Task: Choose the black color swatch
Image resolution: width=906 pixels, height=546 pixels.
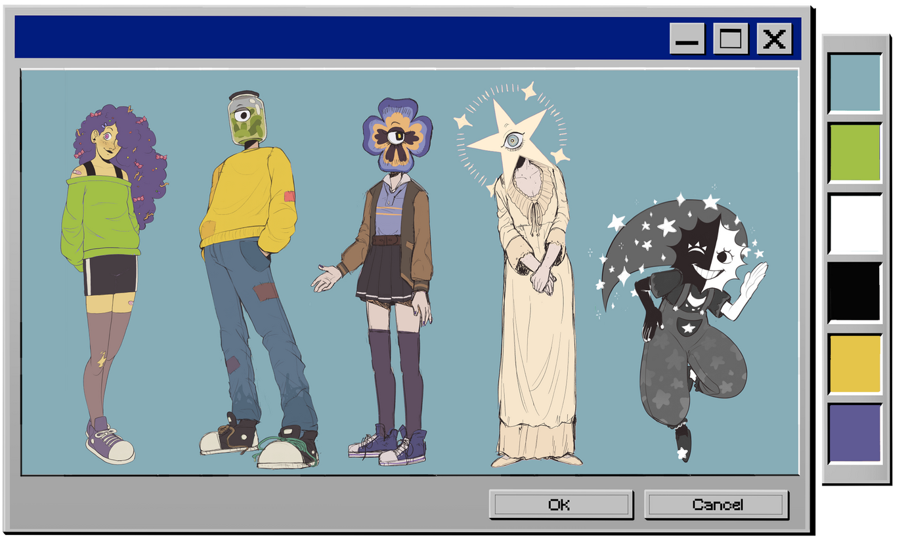Action: click(855, 293)
